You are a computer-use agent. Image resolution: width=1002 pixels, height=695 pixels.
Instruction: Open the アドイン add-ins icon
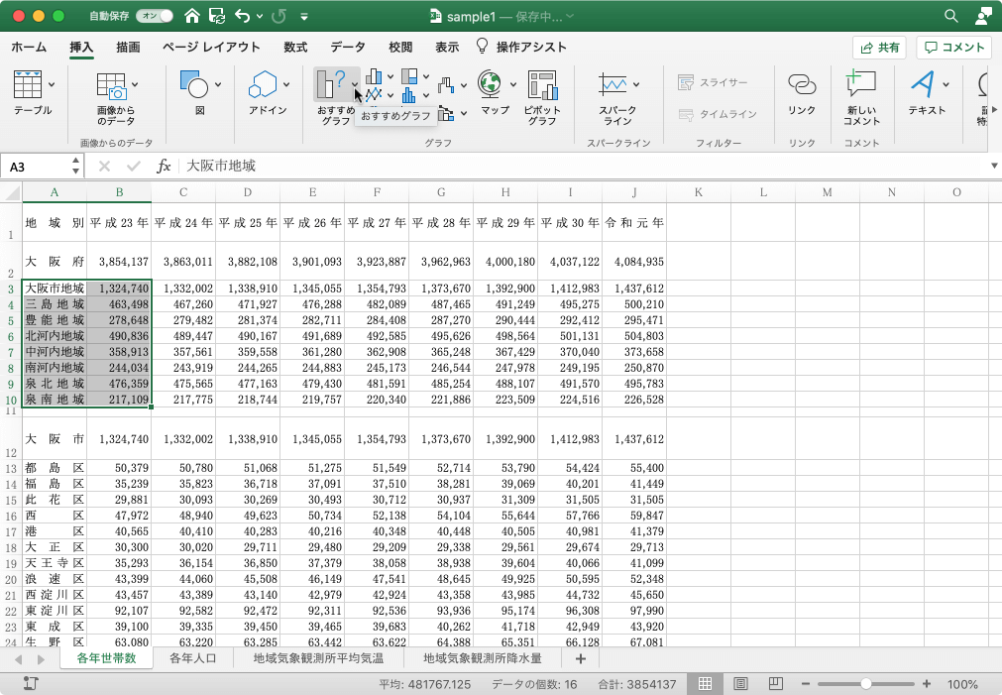[x=262, y=83]
